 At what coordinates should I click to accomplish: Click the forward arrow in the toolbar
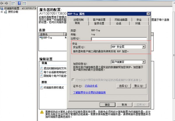tap(6, 3)
